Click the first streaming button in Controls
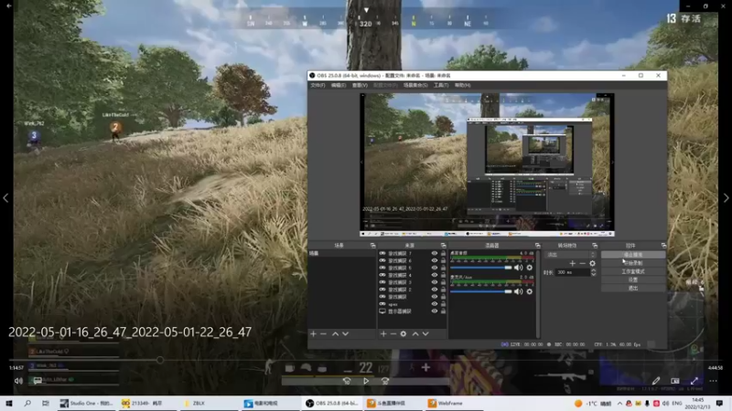 click(633, 255)
